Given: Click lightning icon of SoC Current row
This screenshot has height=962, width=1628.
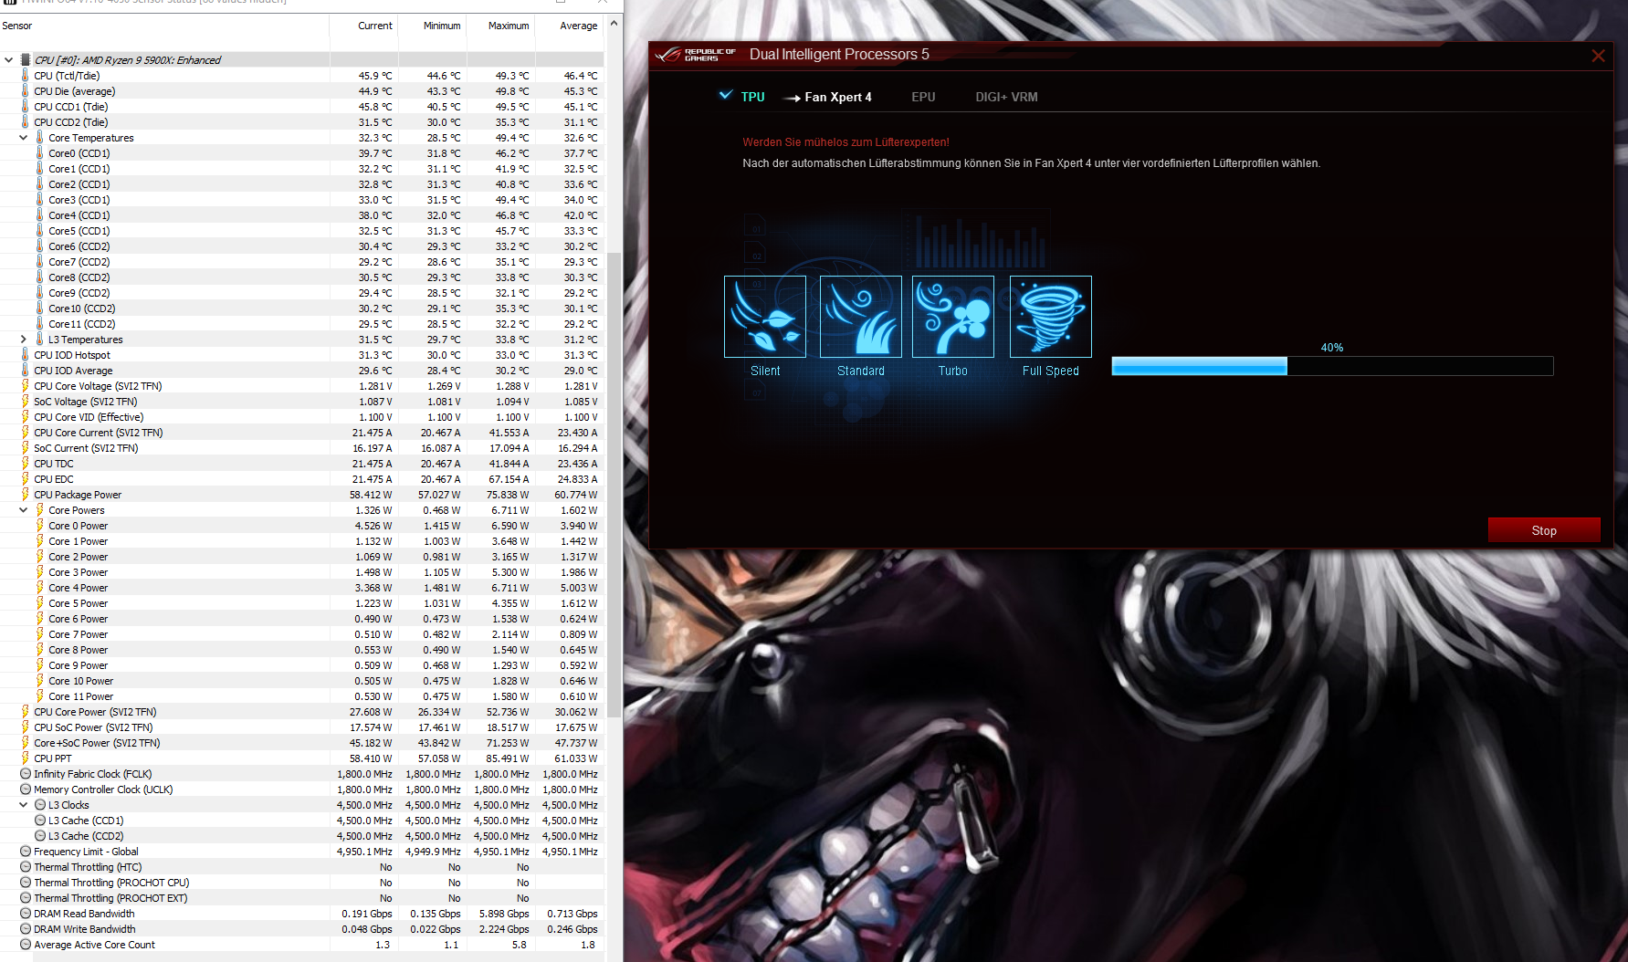Looking at the screenshot, I should (26, 448).
